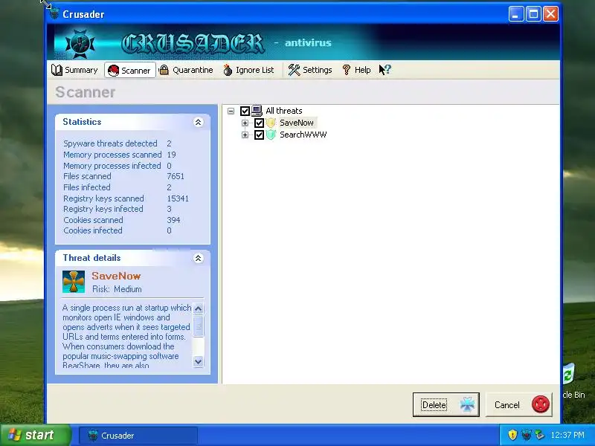Click the Ignore List bomb icon
Screen dimensions: 595x446
pos(228,70)
